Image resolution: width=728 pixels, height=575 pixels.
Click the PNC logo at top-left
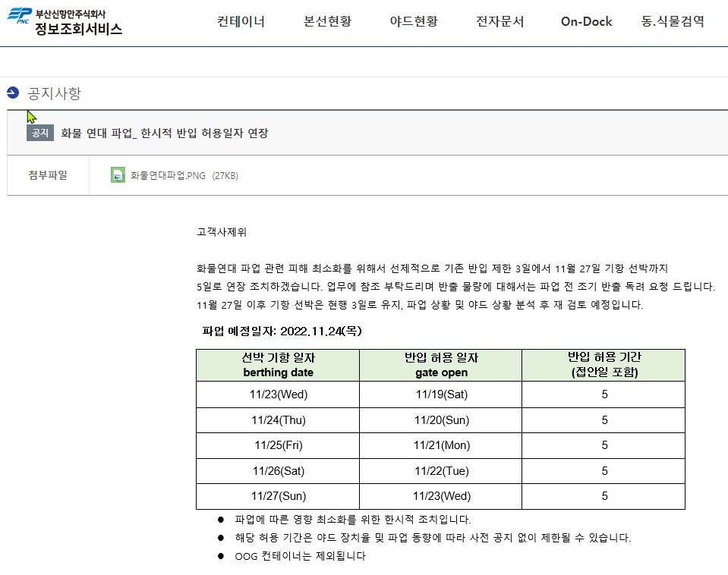pyautogui.click(x=20, y=16)
